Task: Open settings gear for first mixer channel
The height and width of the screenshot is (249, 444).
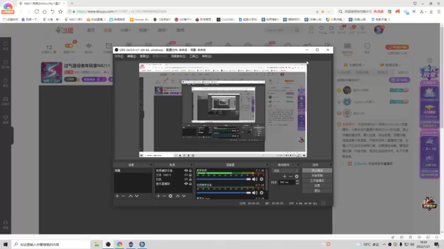Action: point(261,179)
